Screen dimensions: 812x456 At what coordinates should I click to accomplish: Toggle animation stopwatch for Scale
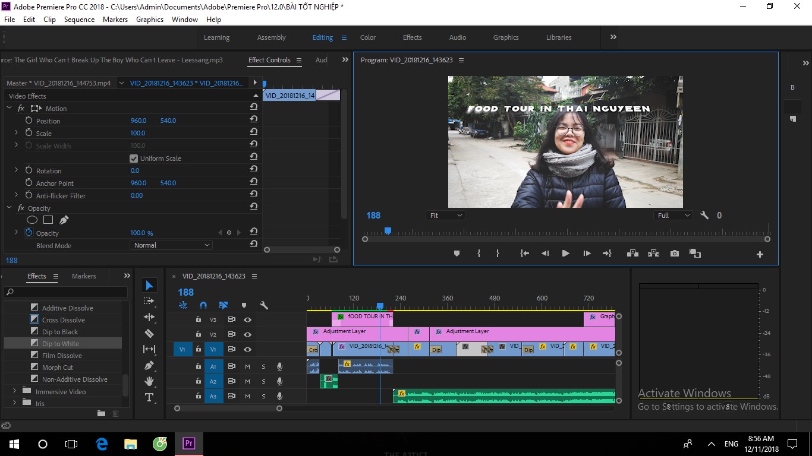29,133
